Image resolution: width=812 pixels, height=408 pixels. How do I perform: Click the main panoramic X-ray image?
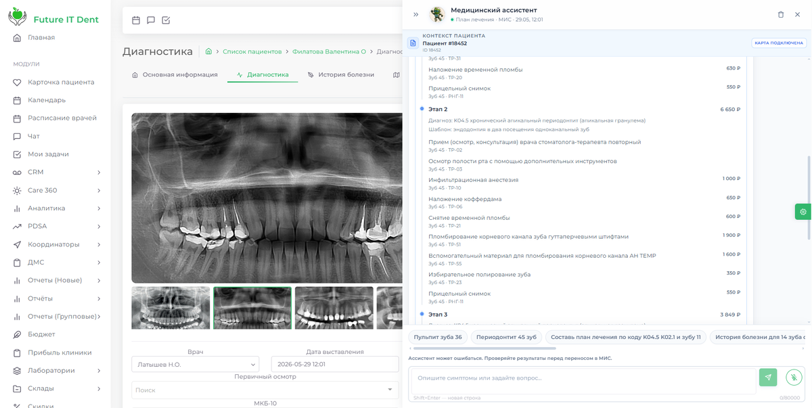point(267,198)
